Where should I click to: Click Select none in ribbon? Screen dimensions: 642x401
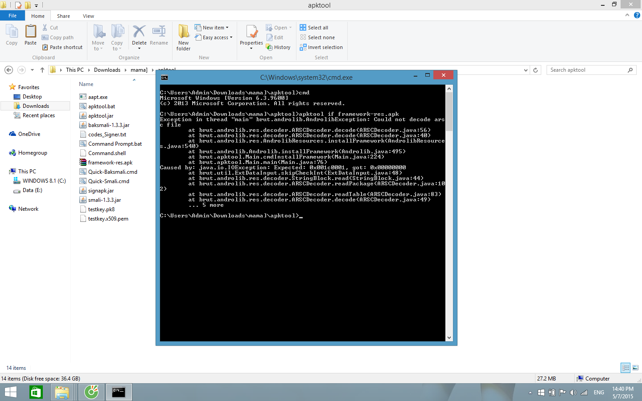[317, 37]
